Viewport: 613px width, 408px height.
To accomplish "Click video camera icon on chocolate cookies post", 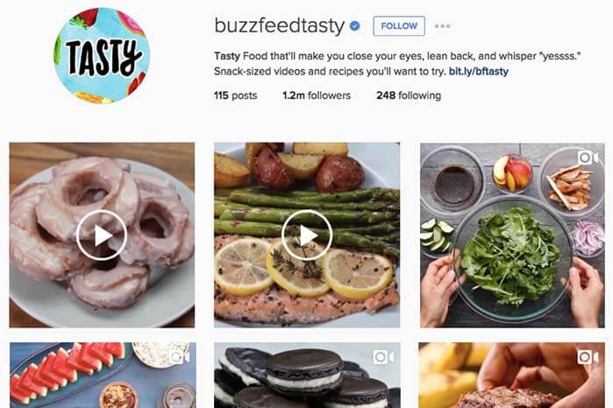I will click(x=383, y=357).
